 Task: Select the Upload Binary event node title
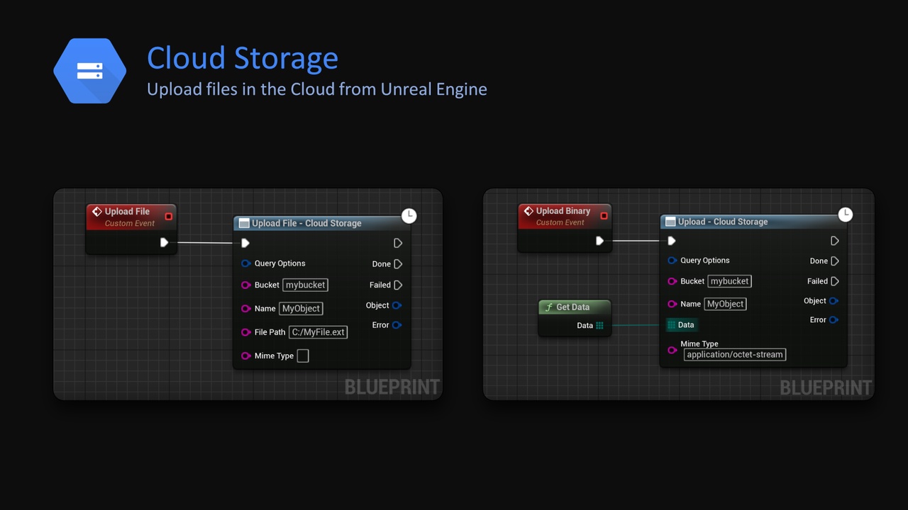pyautogui.click(x=563, y=211)
